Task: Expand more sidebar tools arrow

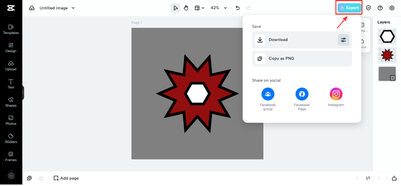Action: click(11, 176)
